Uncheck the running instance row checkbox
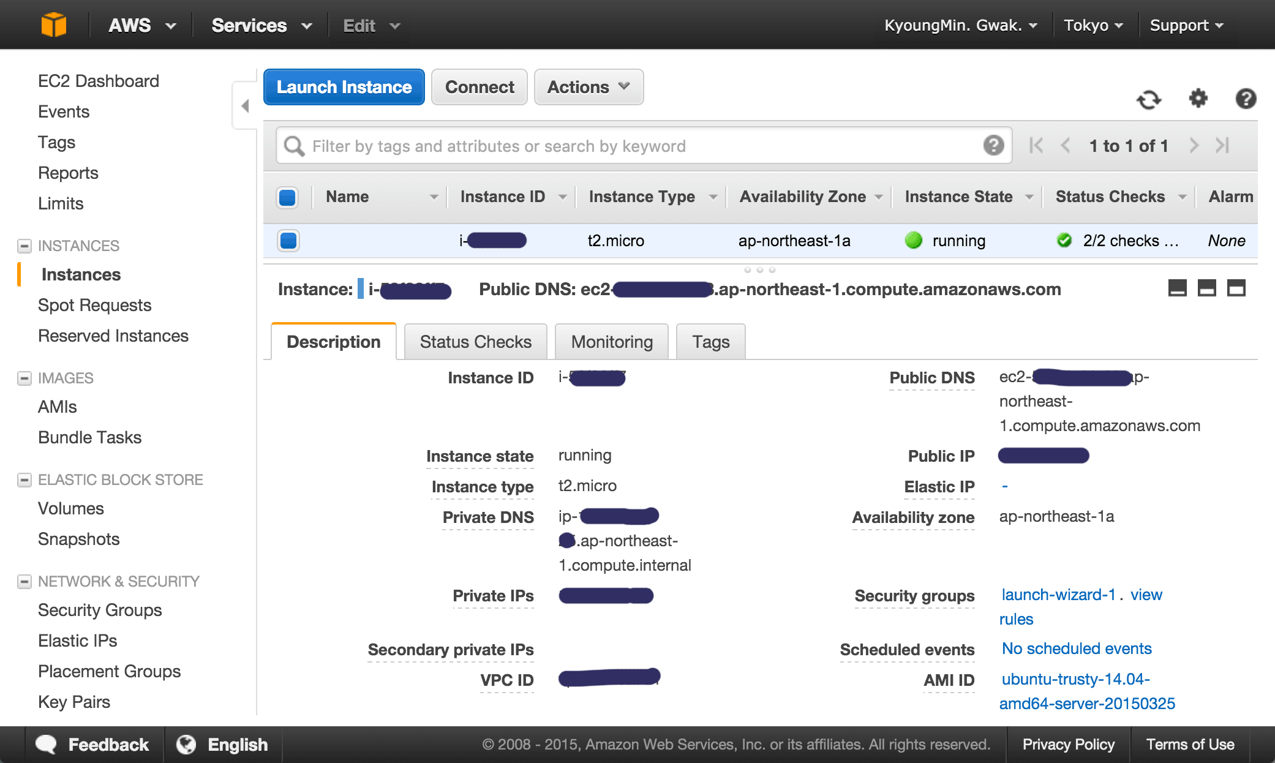This screenshot has width=1275, height=763. pyautogui.click(x=288, y=240)
